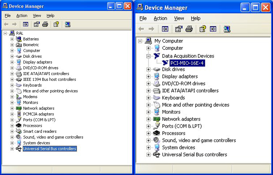273x175 pixels.
Task: Open Action menu in right window
Action: [160, 18]
